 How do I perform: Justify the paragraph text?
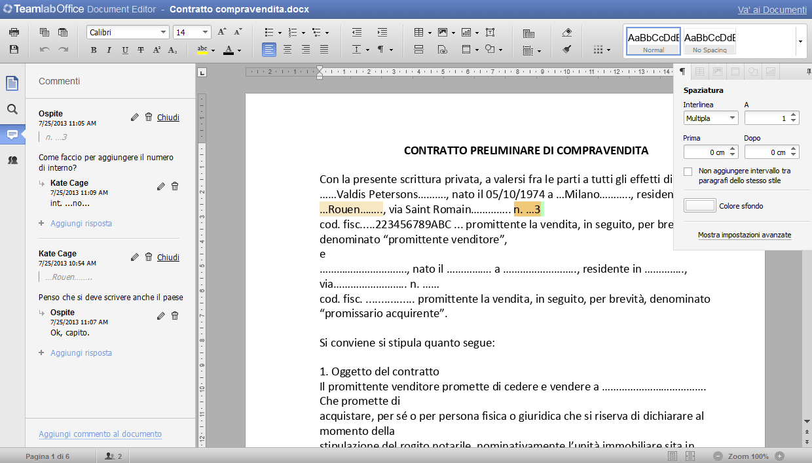(324, 49)
